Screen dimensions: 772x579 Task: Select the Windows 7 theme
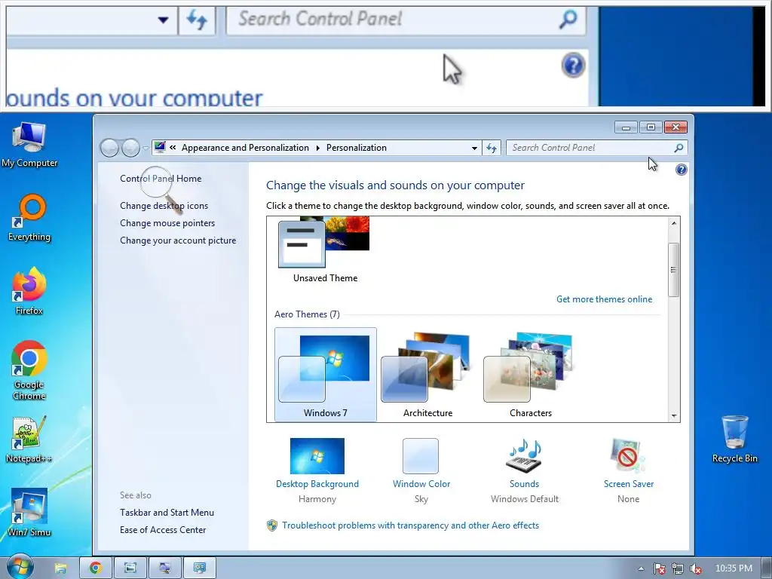coord(326,375)
